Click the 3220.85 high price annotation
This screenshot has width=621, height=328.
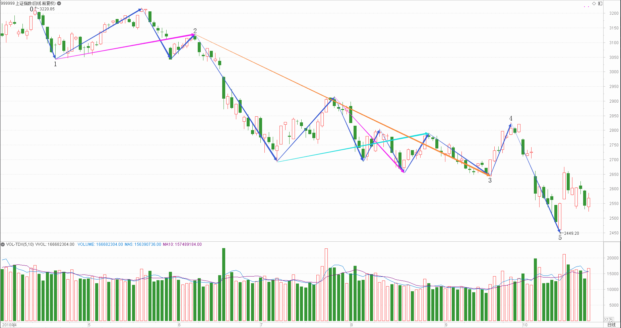[x=47, y=9]
